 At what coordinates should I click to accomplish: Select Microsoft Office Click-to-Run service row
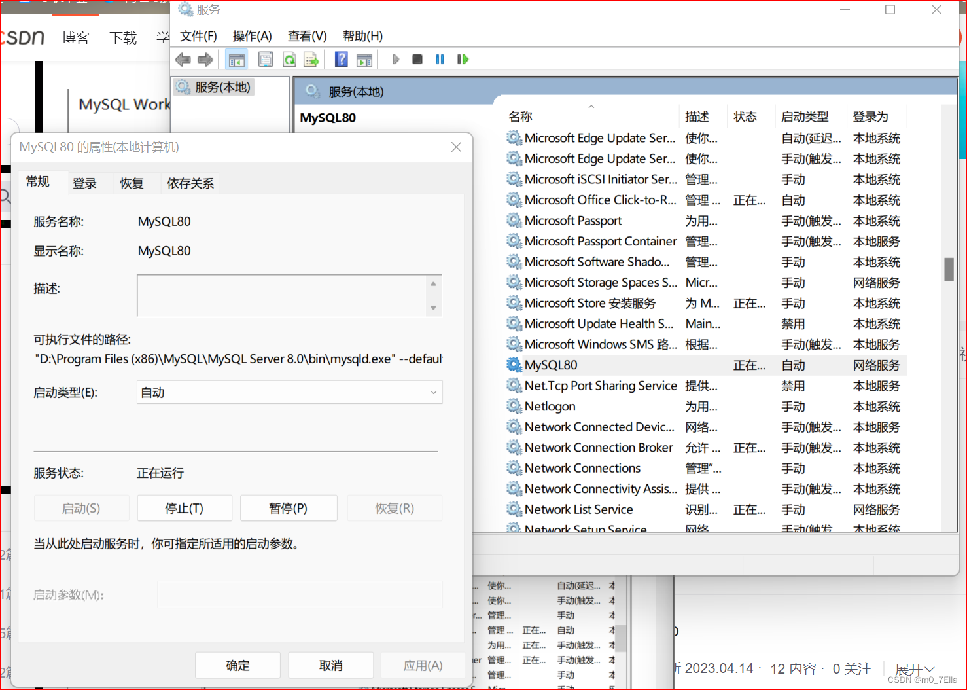[706, 200]
